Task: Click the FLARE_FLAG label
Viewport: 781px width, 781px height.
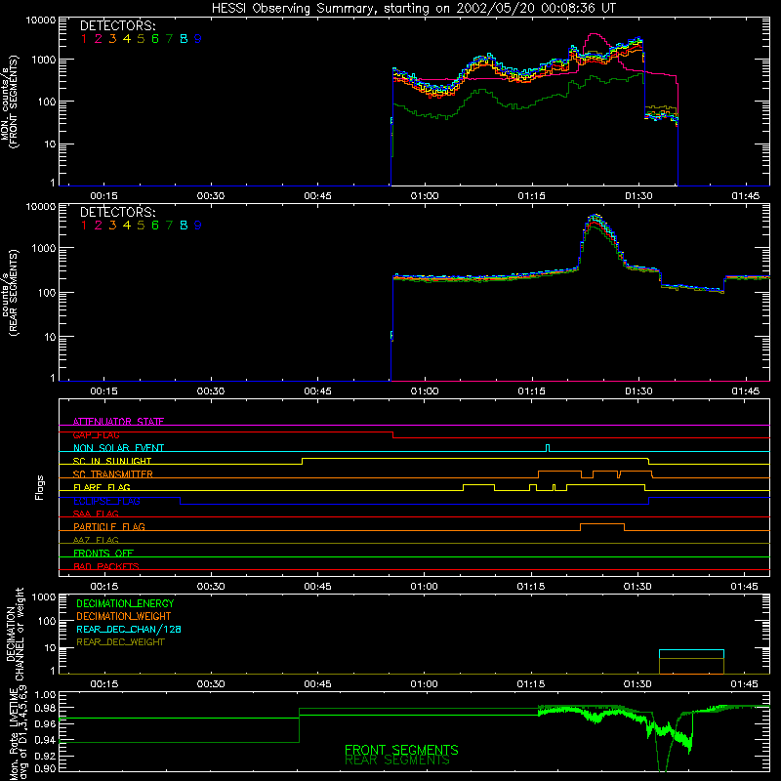Action: (x=102, y=487)
